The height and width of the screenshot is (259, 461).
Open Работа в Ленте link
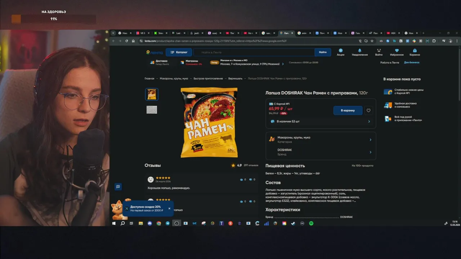tap(390, 63)
